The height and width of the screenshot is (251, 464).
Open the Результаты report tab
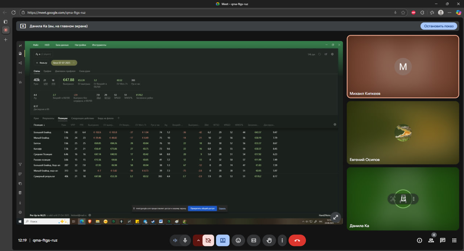(x=48, y=118)
